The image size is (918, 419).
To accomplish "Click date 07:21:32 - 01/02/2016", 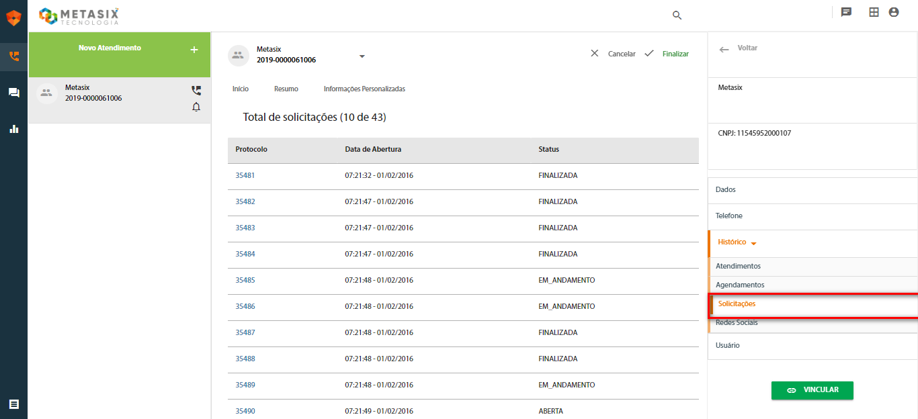I will 379,175.
